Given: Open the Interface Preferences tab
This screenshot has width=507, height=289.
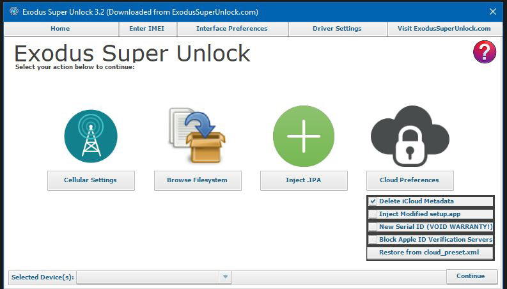Looking at the screenshot, I should coord(232,29).
